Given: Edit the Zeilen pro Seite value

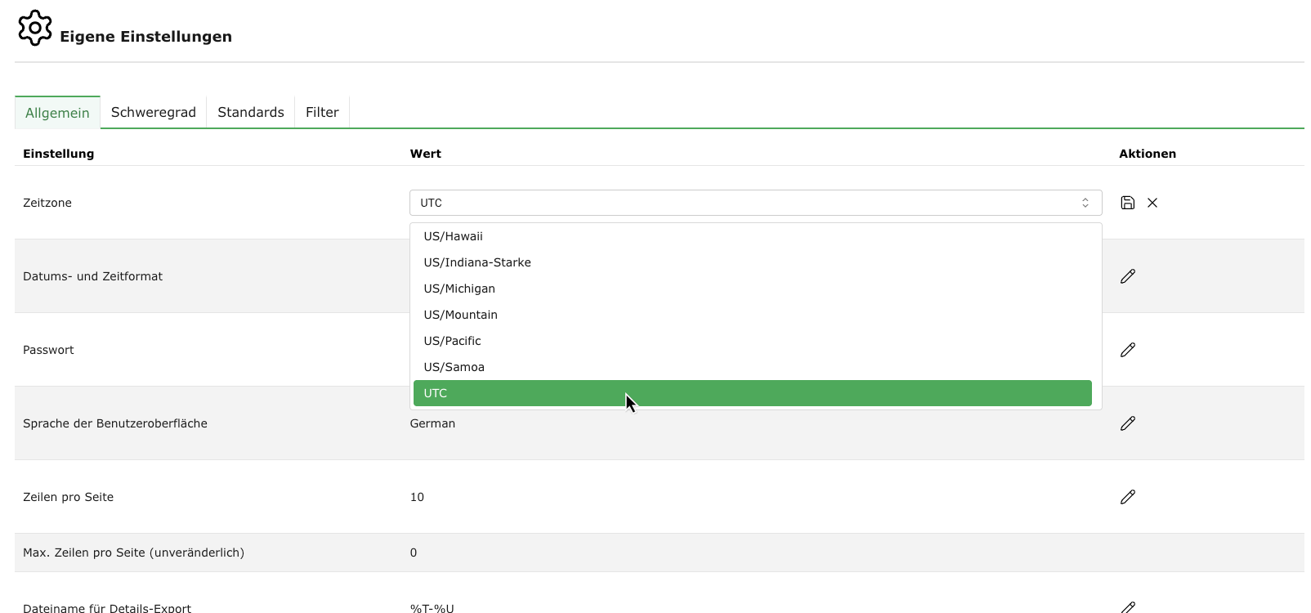Looking at the screenshot, I should pos(1128,497).
